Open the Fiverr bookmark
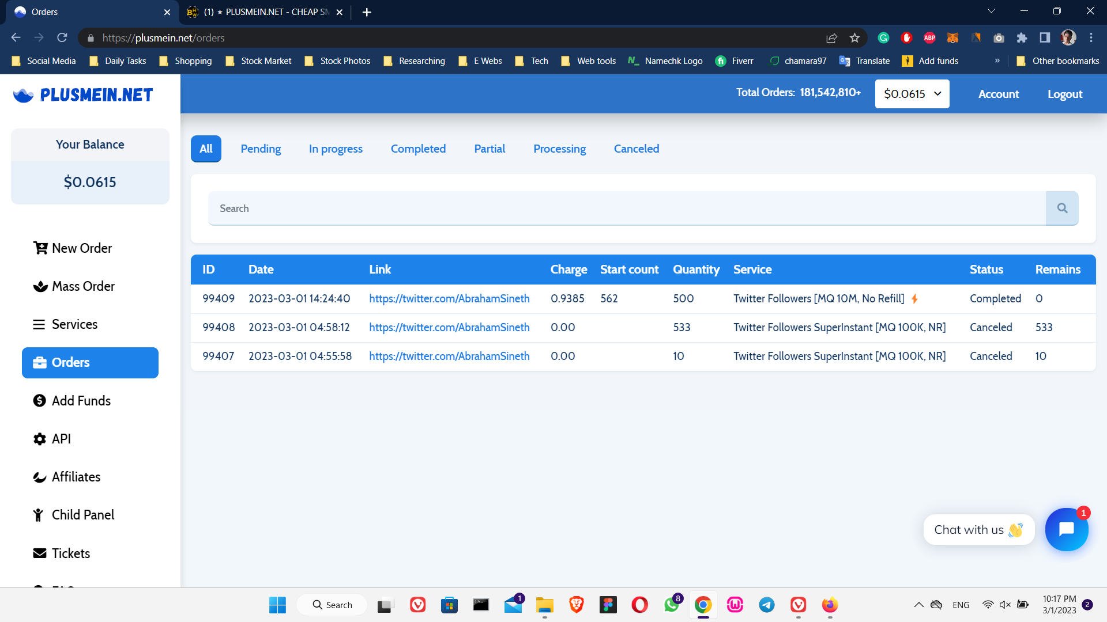1107x622 pixels. pos(734,61)
